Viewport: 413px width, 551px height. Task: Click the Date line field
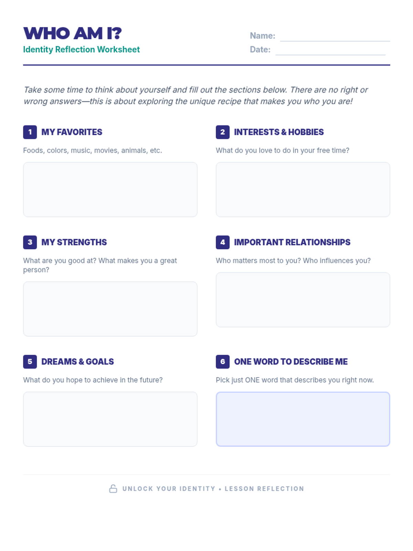click(x=330, y=50)
